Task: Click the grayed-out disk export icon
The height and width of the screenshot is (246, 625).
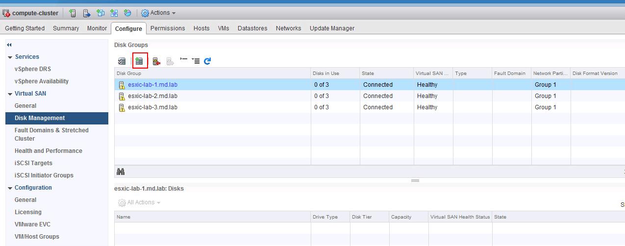Action: 170,61
